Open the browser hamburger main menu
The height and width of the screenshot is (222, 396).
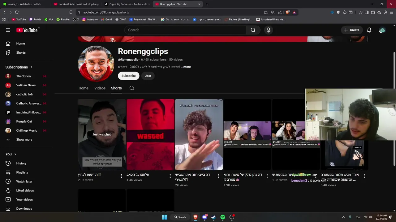391,12
